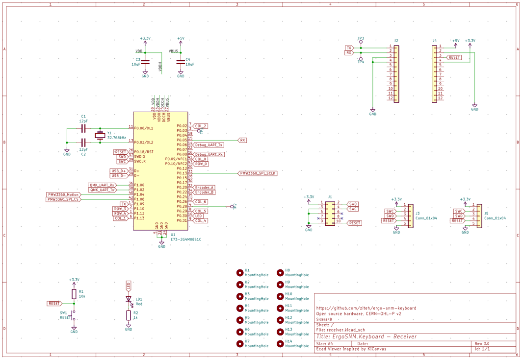Screen dimensions: 523x359
Task: Click the J2 12-pin connector symbol
Action: (x=396, y=74)
